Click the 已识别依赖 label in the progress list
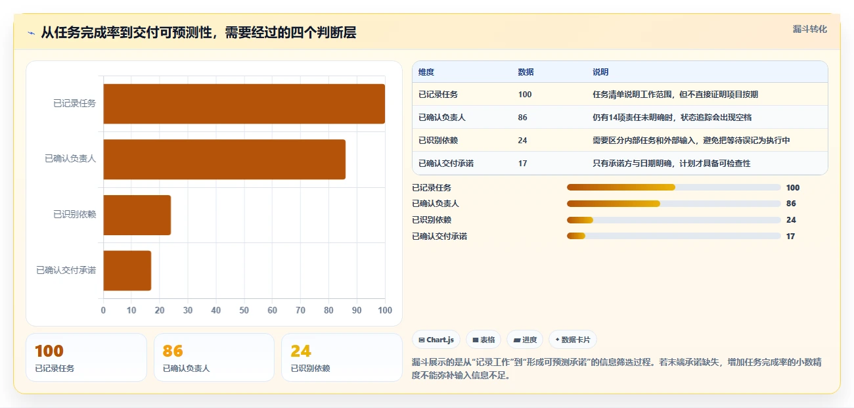Screen dimensions: 854x408 click(432, 220)
